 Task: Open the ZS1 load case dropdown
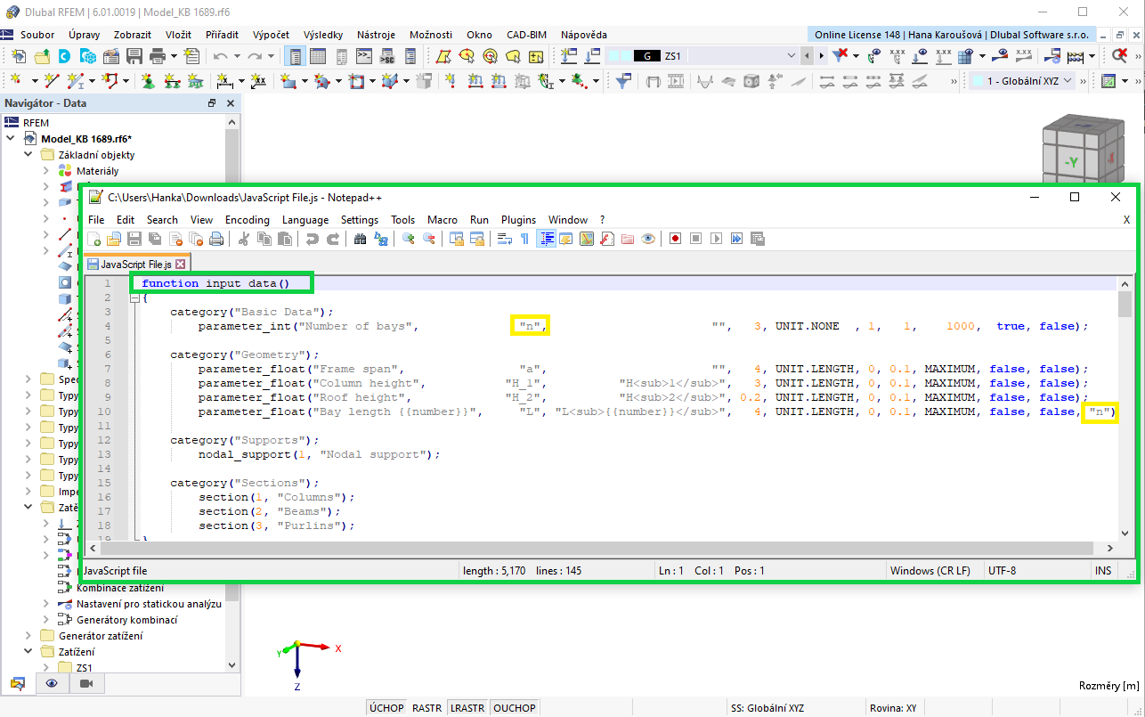791,54
